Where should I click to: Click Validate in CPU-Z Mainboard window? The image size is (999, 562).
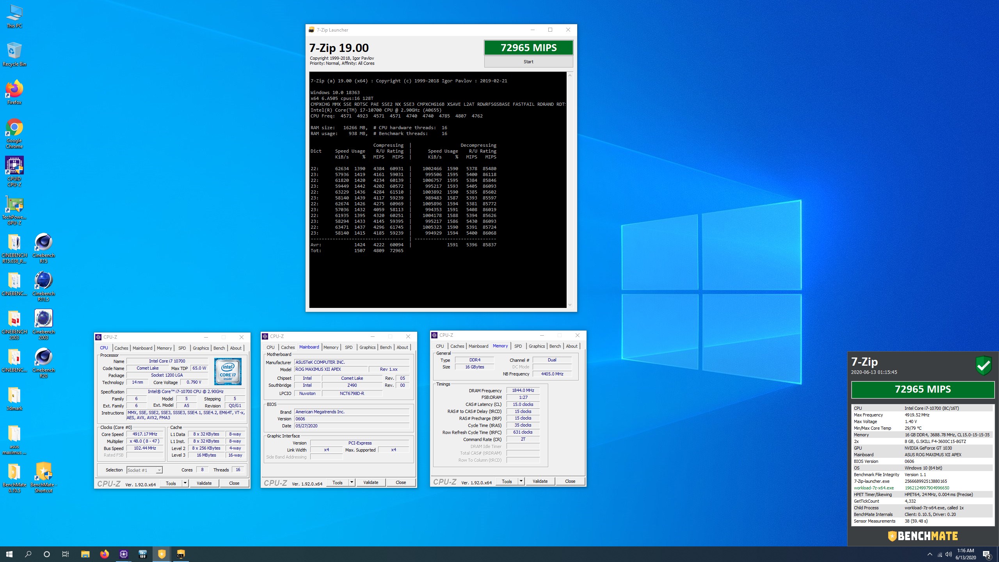(371, 482)
